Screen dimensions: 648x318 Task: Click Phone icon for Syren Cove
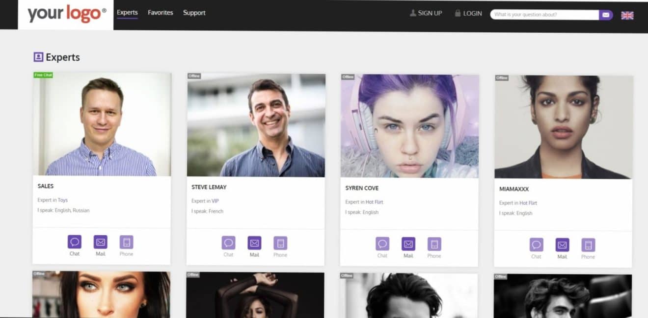tap(434, 244)
